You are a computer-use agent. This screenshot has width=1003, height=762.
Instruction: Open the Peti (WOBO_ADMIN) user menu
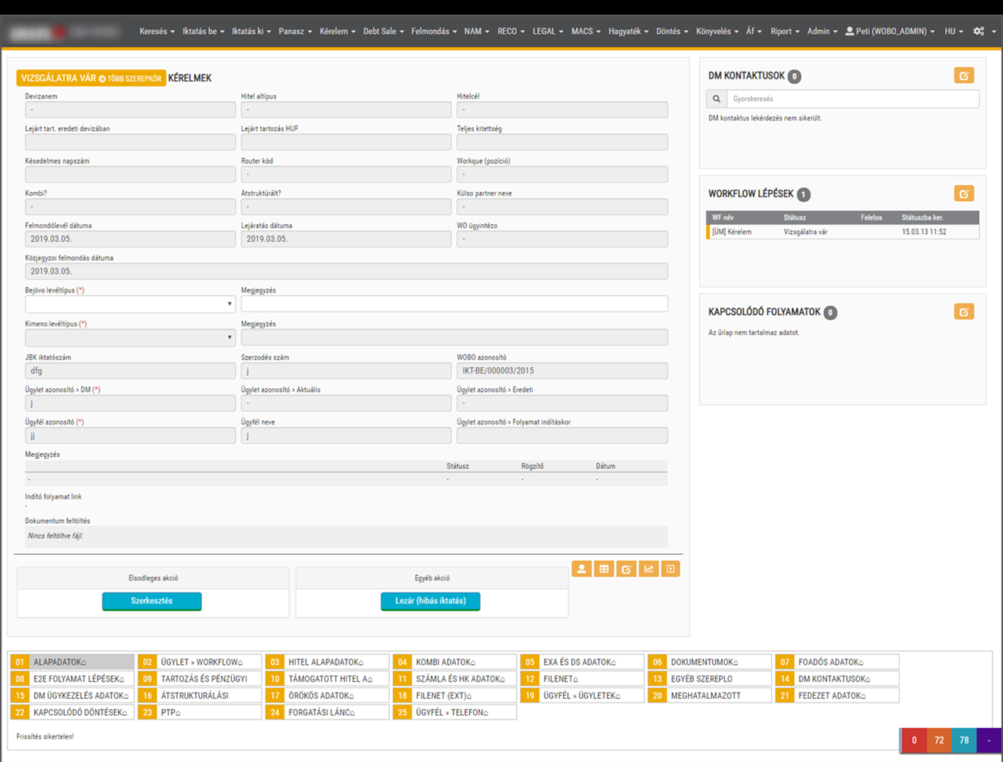(x=890, y=32)
